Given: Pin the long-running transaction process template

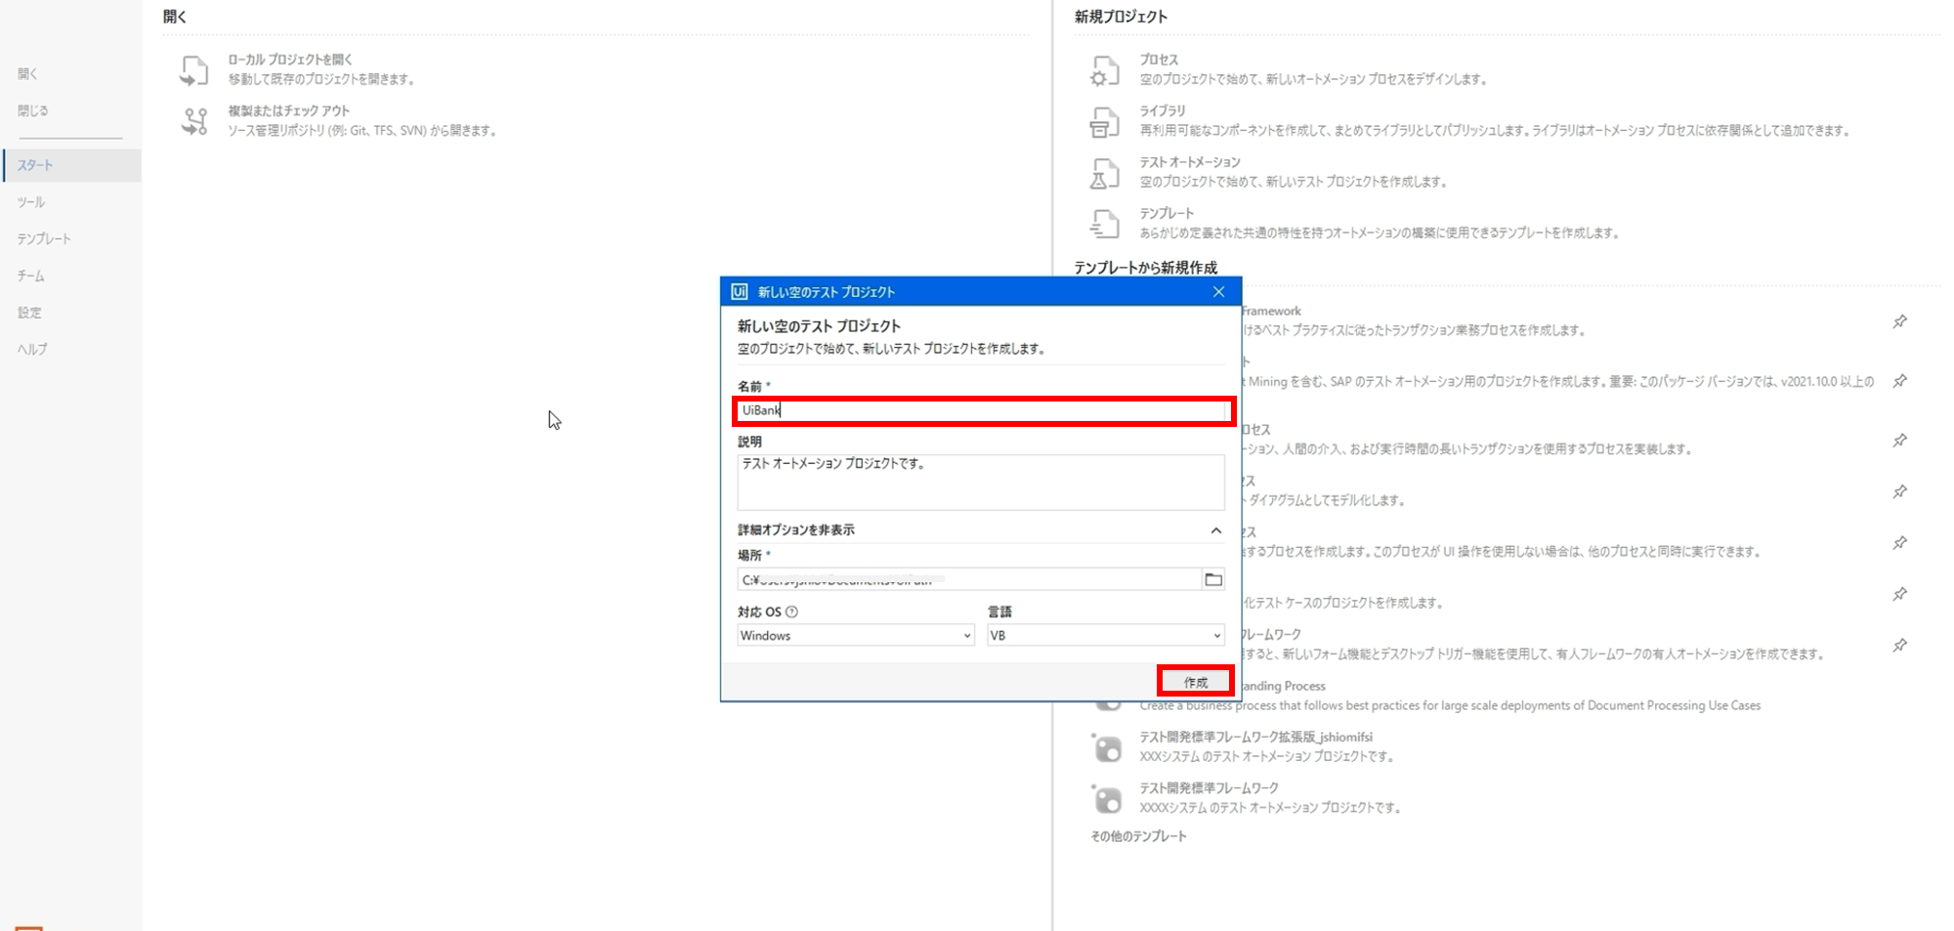Looking at the screenshot, I should click(1899, 441).
